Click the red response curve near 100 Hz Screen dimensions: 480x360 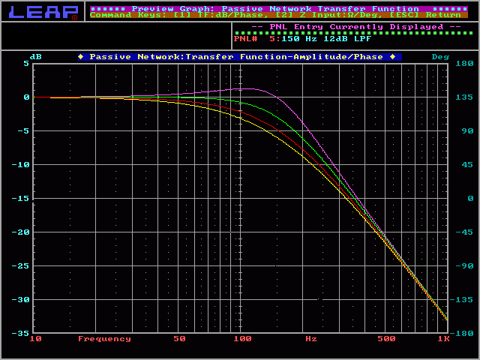point(241,112)
